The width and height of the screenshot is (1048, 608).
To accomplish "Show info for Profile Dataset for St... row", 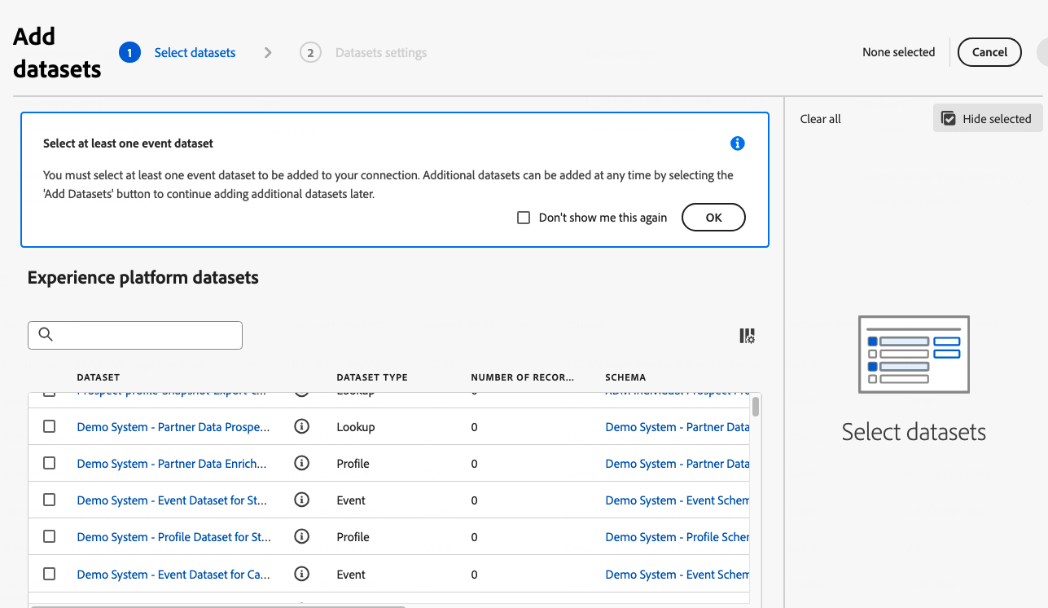I will pyautogui.click(x=302, y=537).
